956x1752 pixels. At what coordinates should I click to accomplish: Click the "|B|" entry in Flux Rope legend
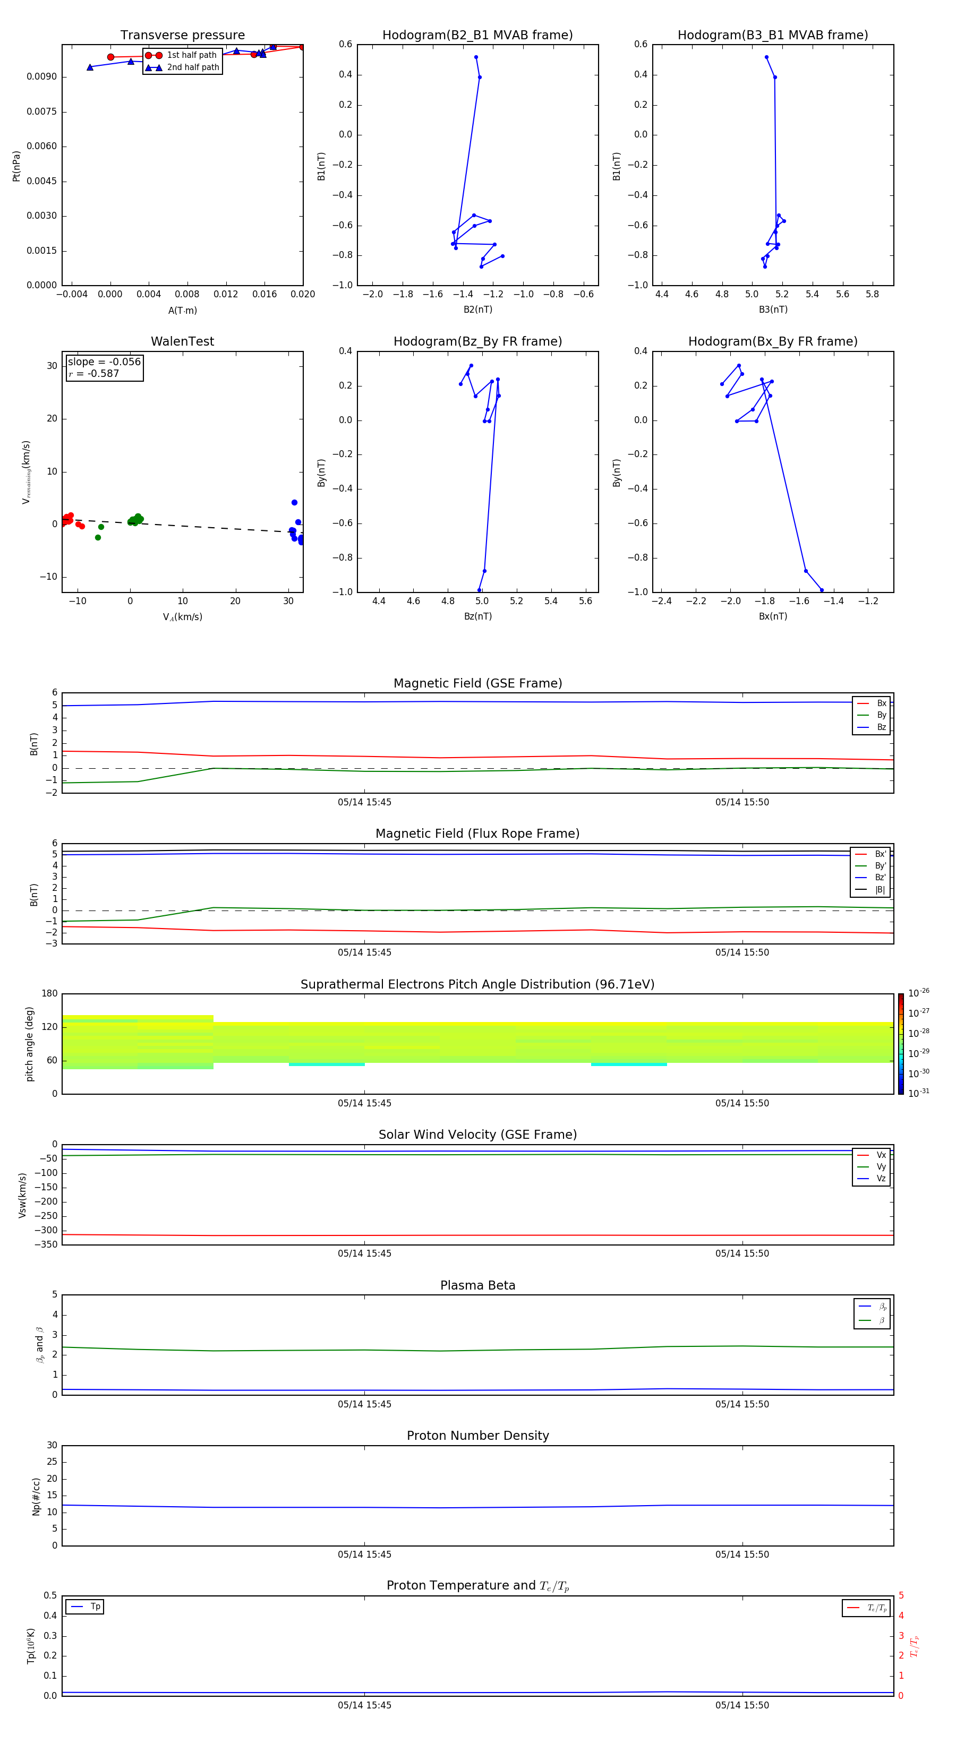[870, 890]
